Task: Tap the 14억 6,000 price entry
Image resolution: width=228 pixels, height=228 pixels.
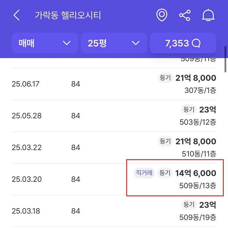Action: click(196, 173)
